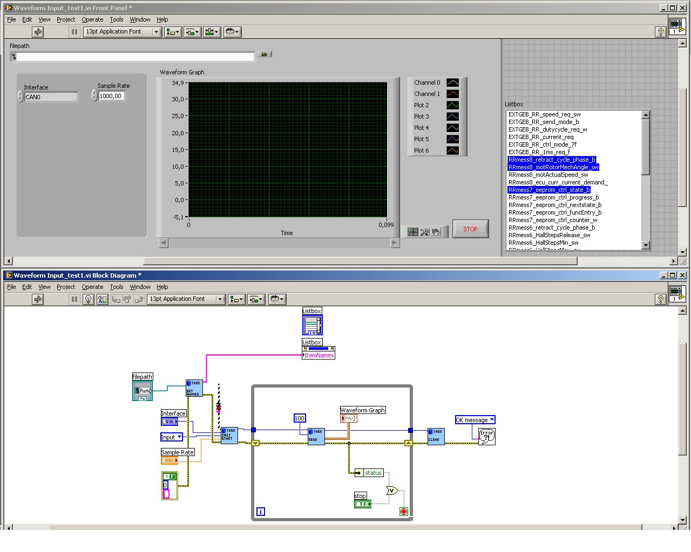Viewport: 691px width, 552px height.
Task: Open the Front Panel font dropdown
Action: pos(122,32)
